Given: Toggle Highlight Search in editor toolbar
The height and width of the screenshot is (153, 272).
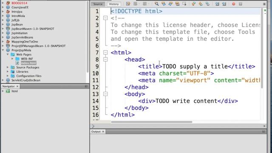Looking at the screenshot, I should (x=177, y=4).
